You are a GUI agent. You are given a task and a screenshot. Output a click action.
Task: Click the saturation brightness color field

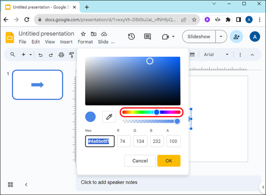(133, 81)
